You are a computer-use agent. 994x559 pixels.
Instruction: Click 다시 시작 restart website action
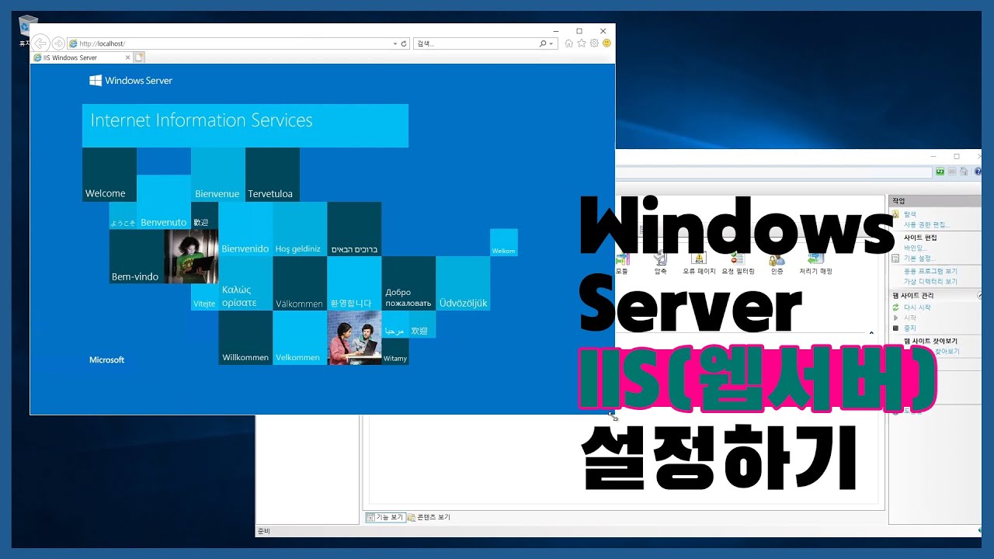(917, 307)
